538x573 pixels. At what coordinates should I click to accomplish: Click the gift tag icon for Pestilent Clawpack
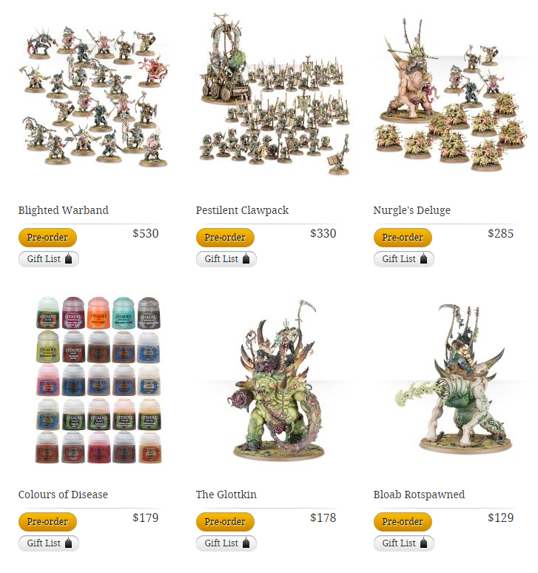click(x=246, y=258)
